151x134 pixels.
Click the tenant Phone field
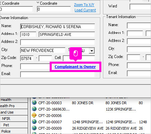point(139,65)
